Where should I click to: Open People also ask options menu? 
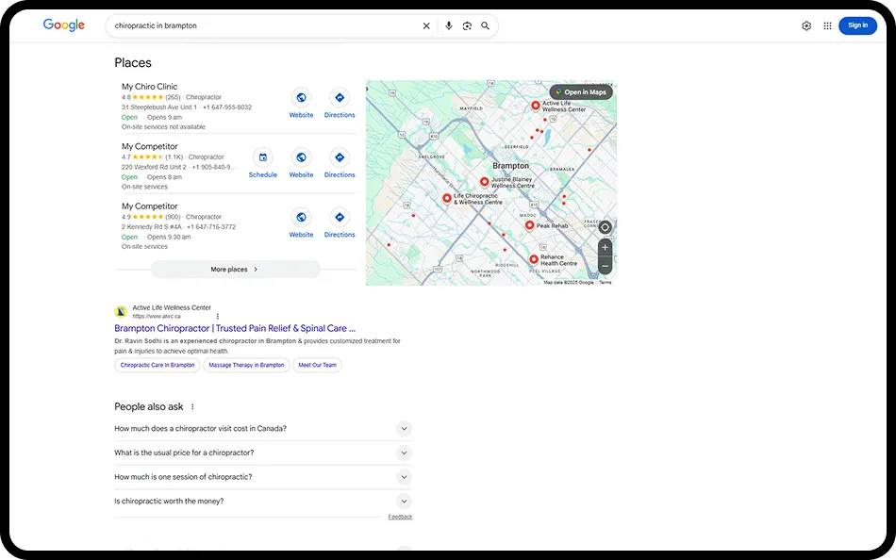(192, 407)
